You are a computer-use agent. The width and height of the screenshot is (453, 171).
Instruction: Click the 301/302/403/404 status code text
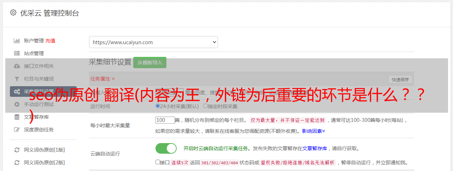point(219,163)
